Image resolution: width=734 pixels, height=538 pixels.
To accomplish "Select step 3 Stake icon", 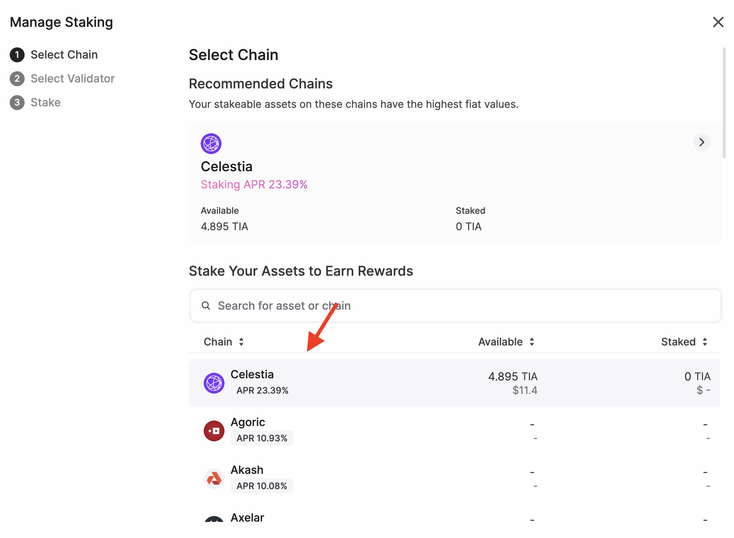I will (16, 102).
